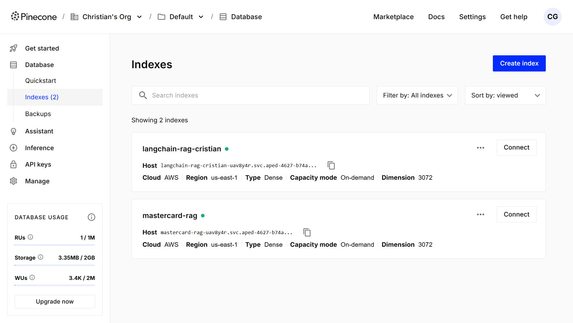The height and width of the screenshot is (323, 573).
Task: Click the Database breadcrumb link
Action: pos(246,17)
